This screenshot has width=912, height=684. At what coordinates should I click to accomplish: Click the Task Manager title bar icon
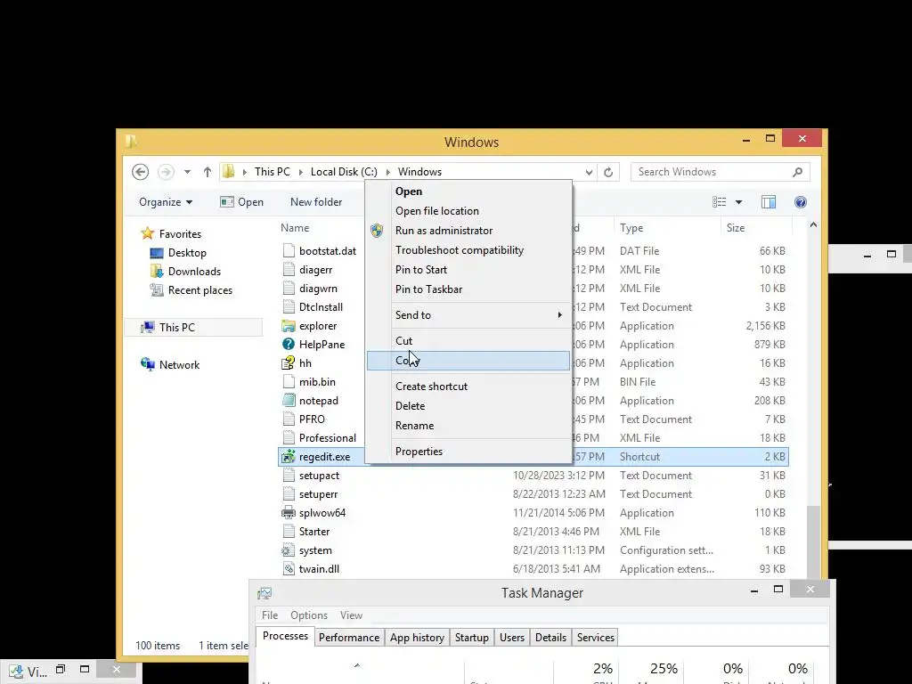(265, 593)
